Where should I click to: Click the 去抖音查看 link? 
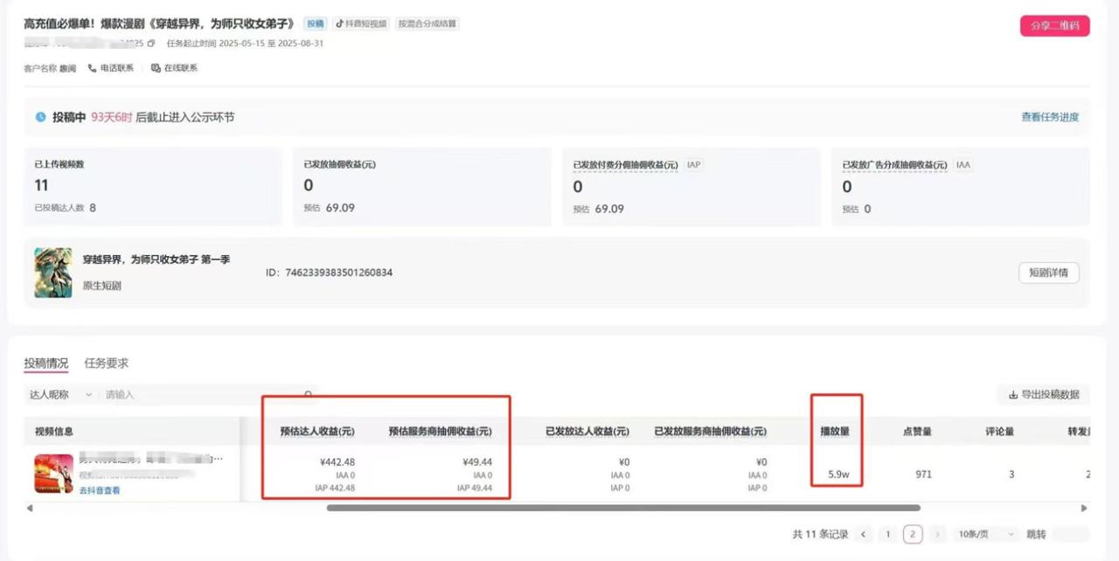pos(100,491)
